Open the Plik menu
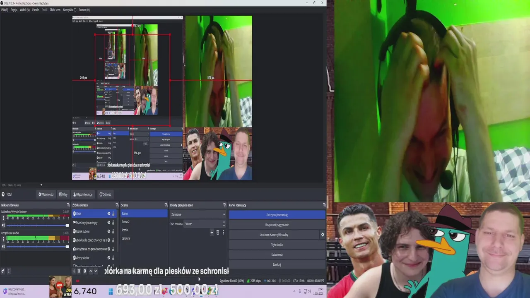Image resolution: width=530 pixels, height=298 pixels. 5,10
